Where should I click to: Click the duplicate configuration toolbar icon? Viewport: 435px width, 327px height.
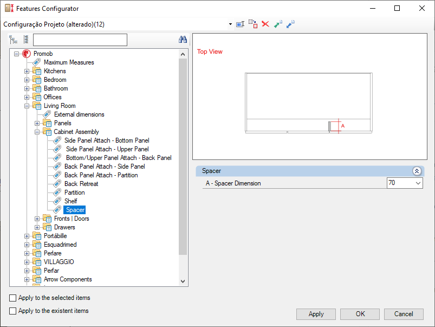click(253, 24)
